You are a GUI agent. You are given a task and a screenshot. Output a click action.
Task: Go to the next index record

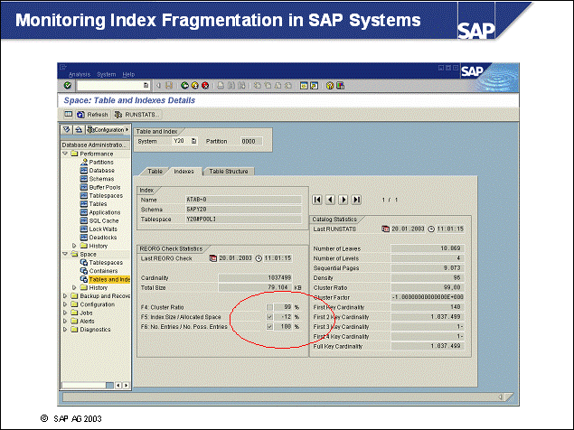(343, 199)
